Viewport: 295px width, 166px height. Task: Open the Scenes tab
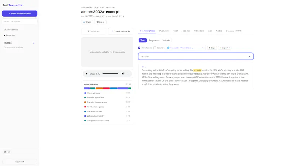pos(186,31)
